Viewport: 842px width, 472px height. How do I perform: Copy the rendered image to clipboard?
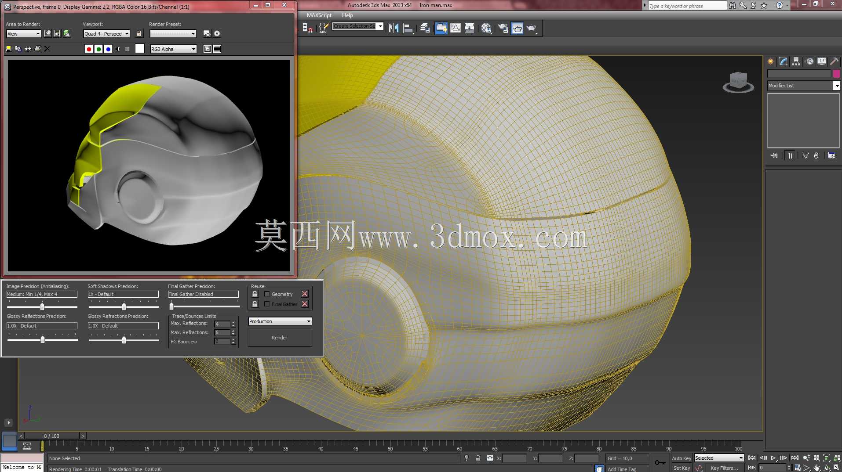[18, 49]
